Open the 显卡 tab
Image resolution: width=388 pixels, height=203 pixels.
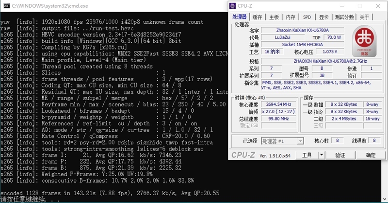tap(323, 17)
